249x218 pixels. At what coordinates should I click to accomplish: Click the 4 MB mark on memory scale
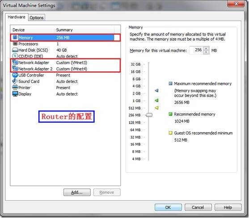pos(136,159)
